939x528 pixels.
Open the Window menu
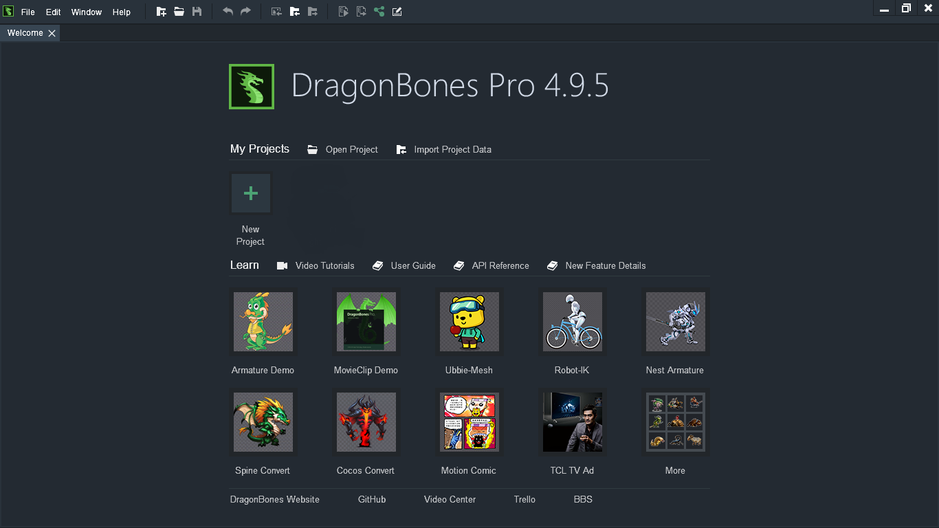(x=87, y=12)
